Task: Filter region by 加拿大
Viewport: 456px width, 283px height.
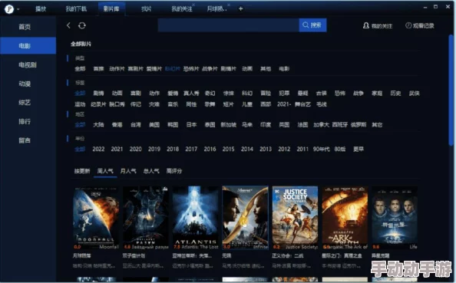Action: pos(322,125)
